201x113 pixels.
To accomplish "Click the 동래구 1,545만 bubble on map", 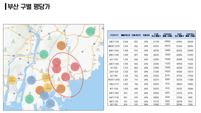I will point(57,62).
